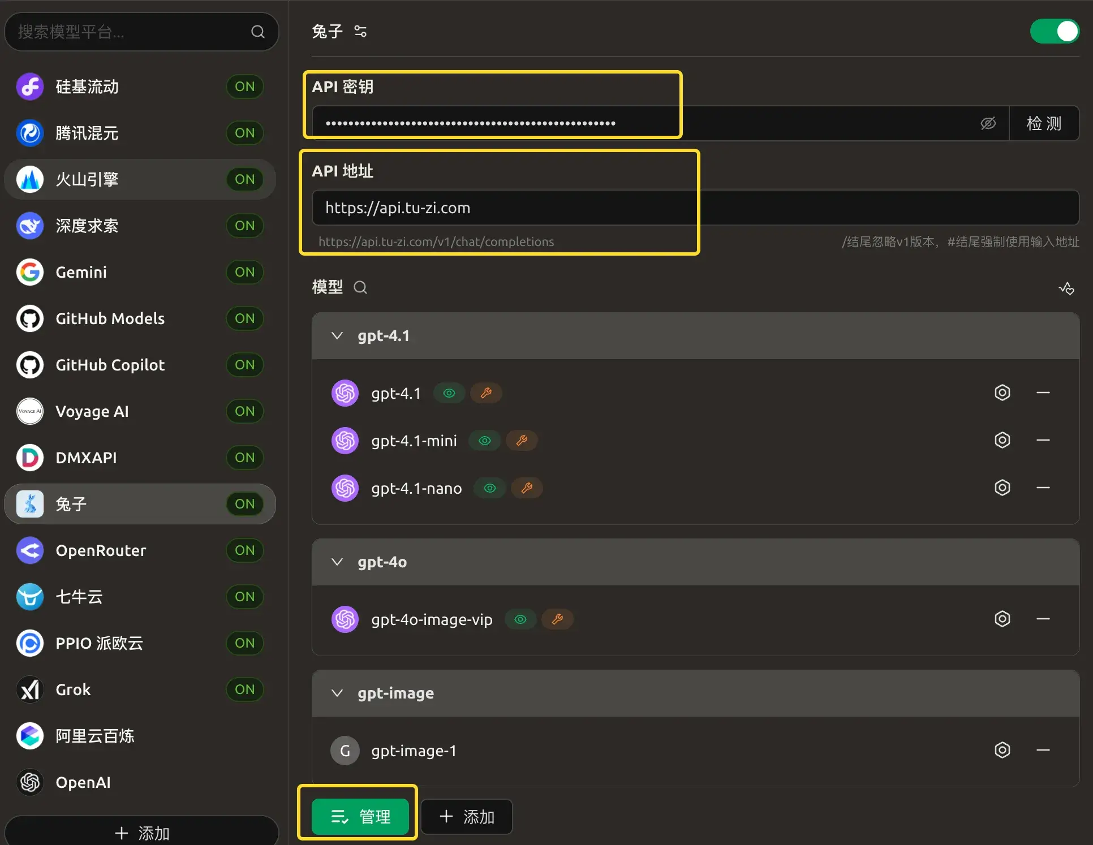
Task: Click the search icon in platform search box
Action: pyautogui.click(x=258, y=32)
